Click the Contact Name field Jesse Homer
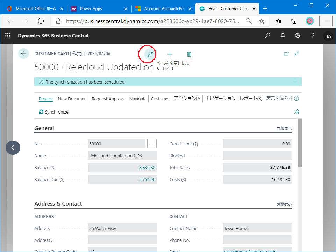 coord(257,228)
